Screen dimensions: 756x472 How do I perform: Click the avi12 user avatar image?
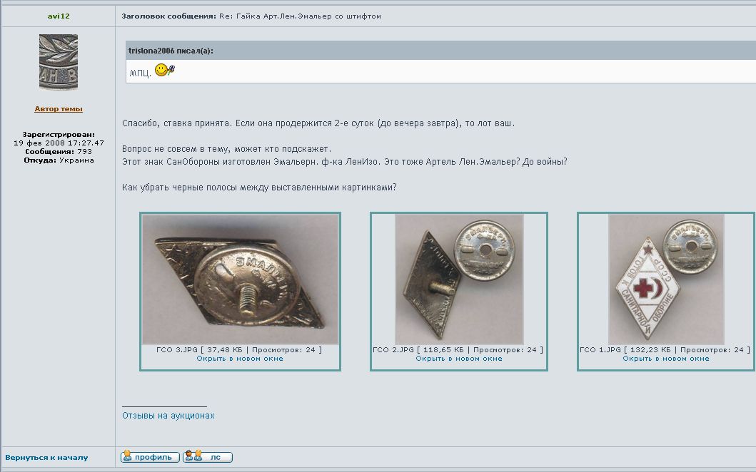tap(59, 62)
